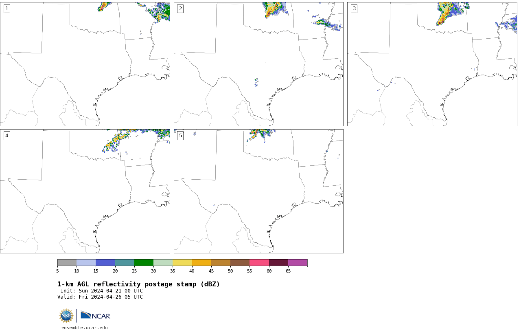Click the colorbar tick label 65
The width and height of the screenshot is (521, 332).
click(x=288, y=271)
